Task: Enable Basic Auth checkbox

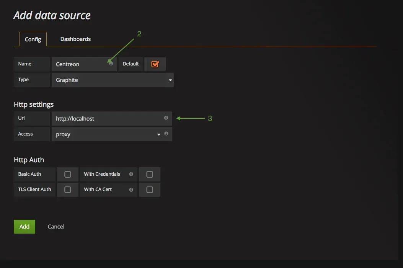Action: (68, 174)
